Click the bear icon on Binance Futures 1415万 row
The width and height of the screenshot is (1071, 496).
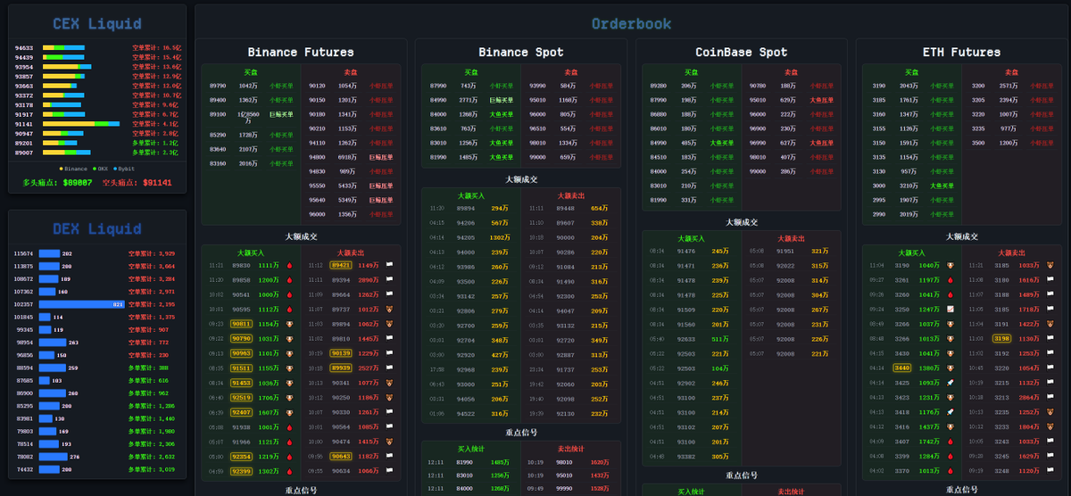pyautogui.click(x=389, y=442)
